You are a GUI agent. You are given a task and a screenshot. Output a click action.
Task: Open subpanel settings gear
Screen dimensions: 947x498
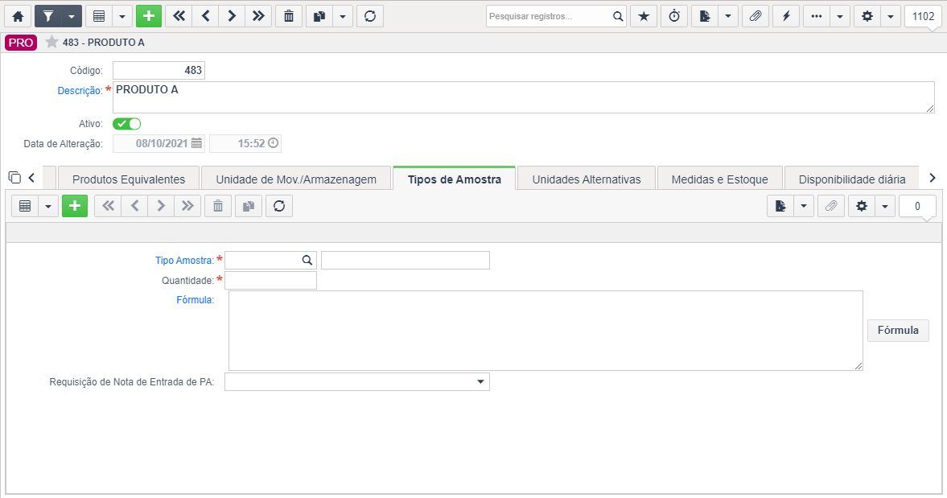(862, 206)
